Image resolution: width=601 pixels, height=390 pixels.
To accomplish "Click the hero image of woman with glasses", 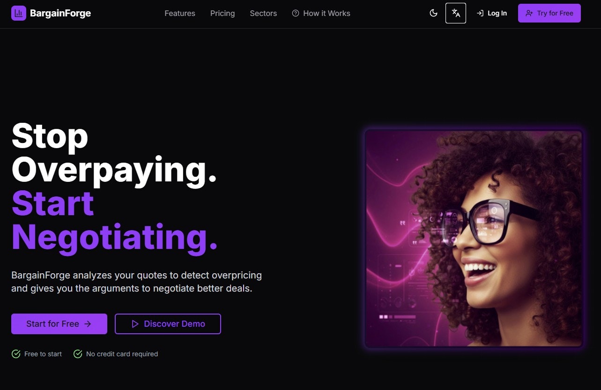I will tap(474, 238).
